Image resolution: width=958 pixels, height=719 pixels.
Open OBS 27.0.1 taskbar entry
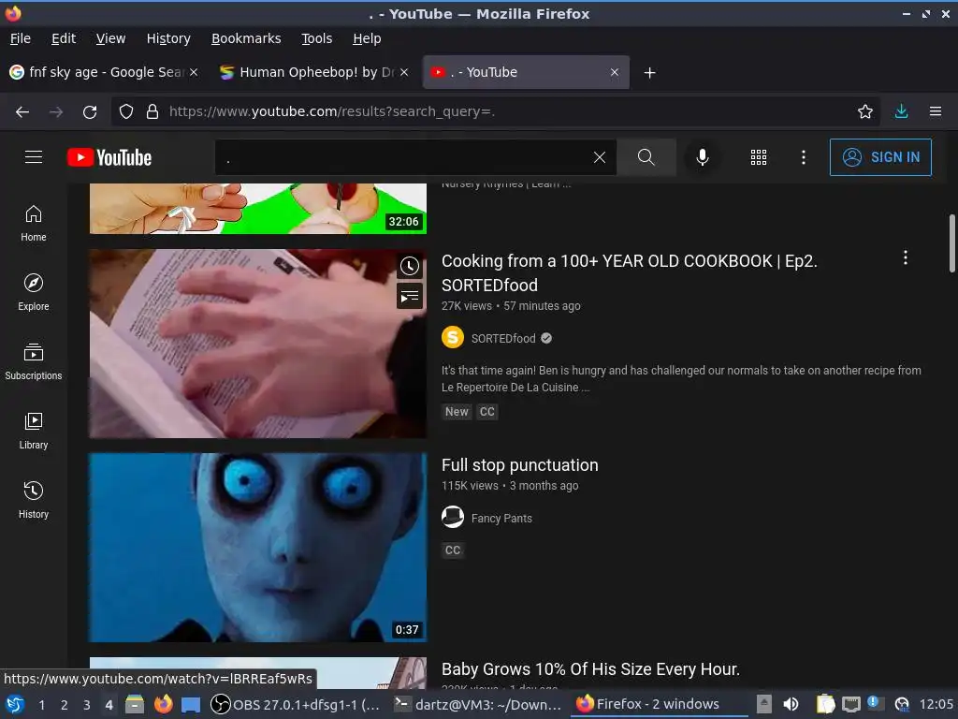(x=297, y=704)
